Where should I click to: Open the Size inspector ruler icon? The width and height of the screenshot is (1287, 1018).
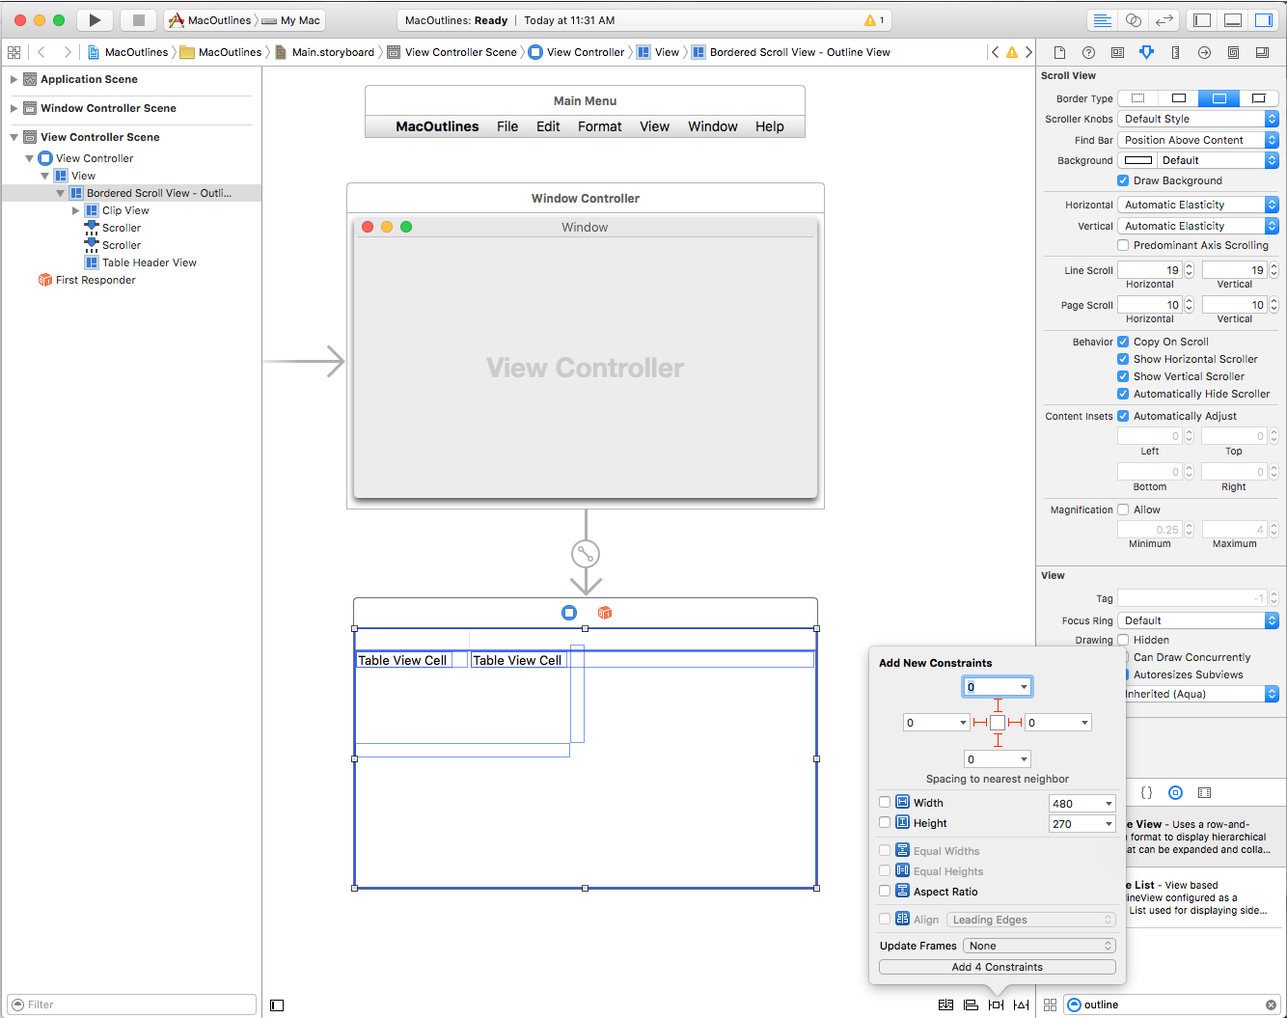coord(1175,52)
